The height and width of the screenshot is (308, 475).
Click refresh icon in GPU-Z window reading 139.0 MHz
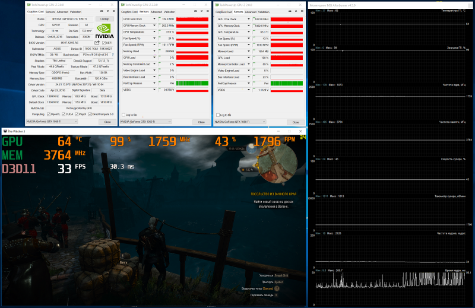point(201,11)
